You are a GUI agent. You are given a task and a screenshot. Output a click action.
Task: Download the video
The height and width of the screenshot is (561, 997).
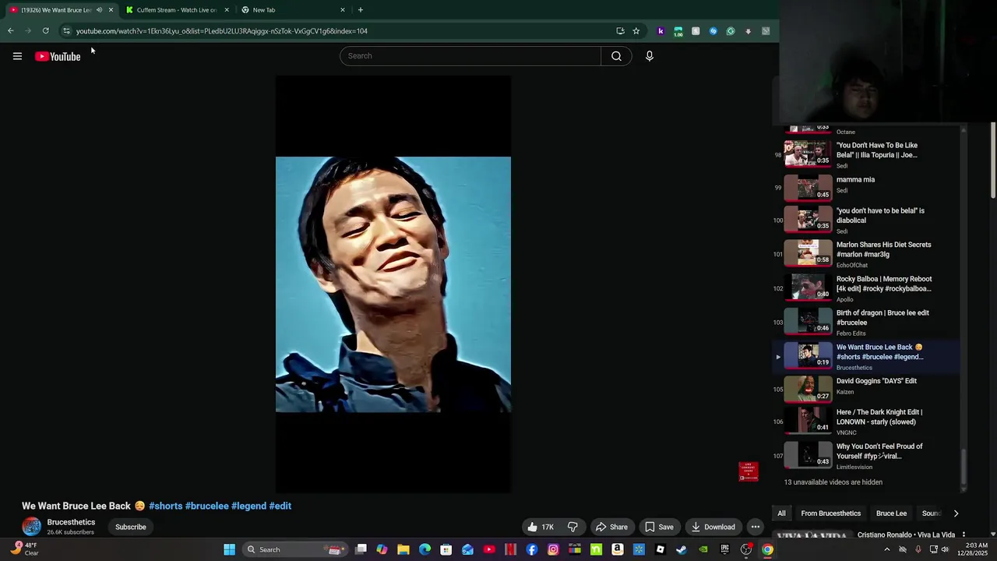713,527
